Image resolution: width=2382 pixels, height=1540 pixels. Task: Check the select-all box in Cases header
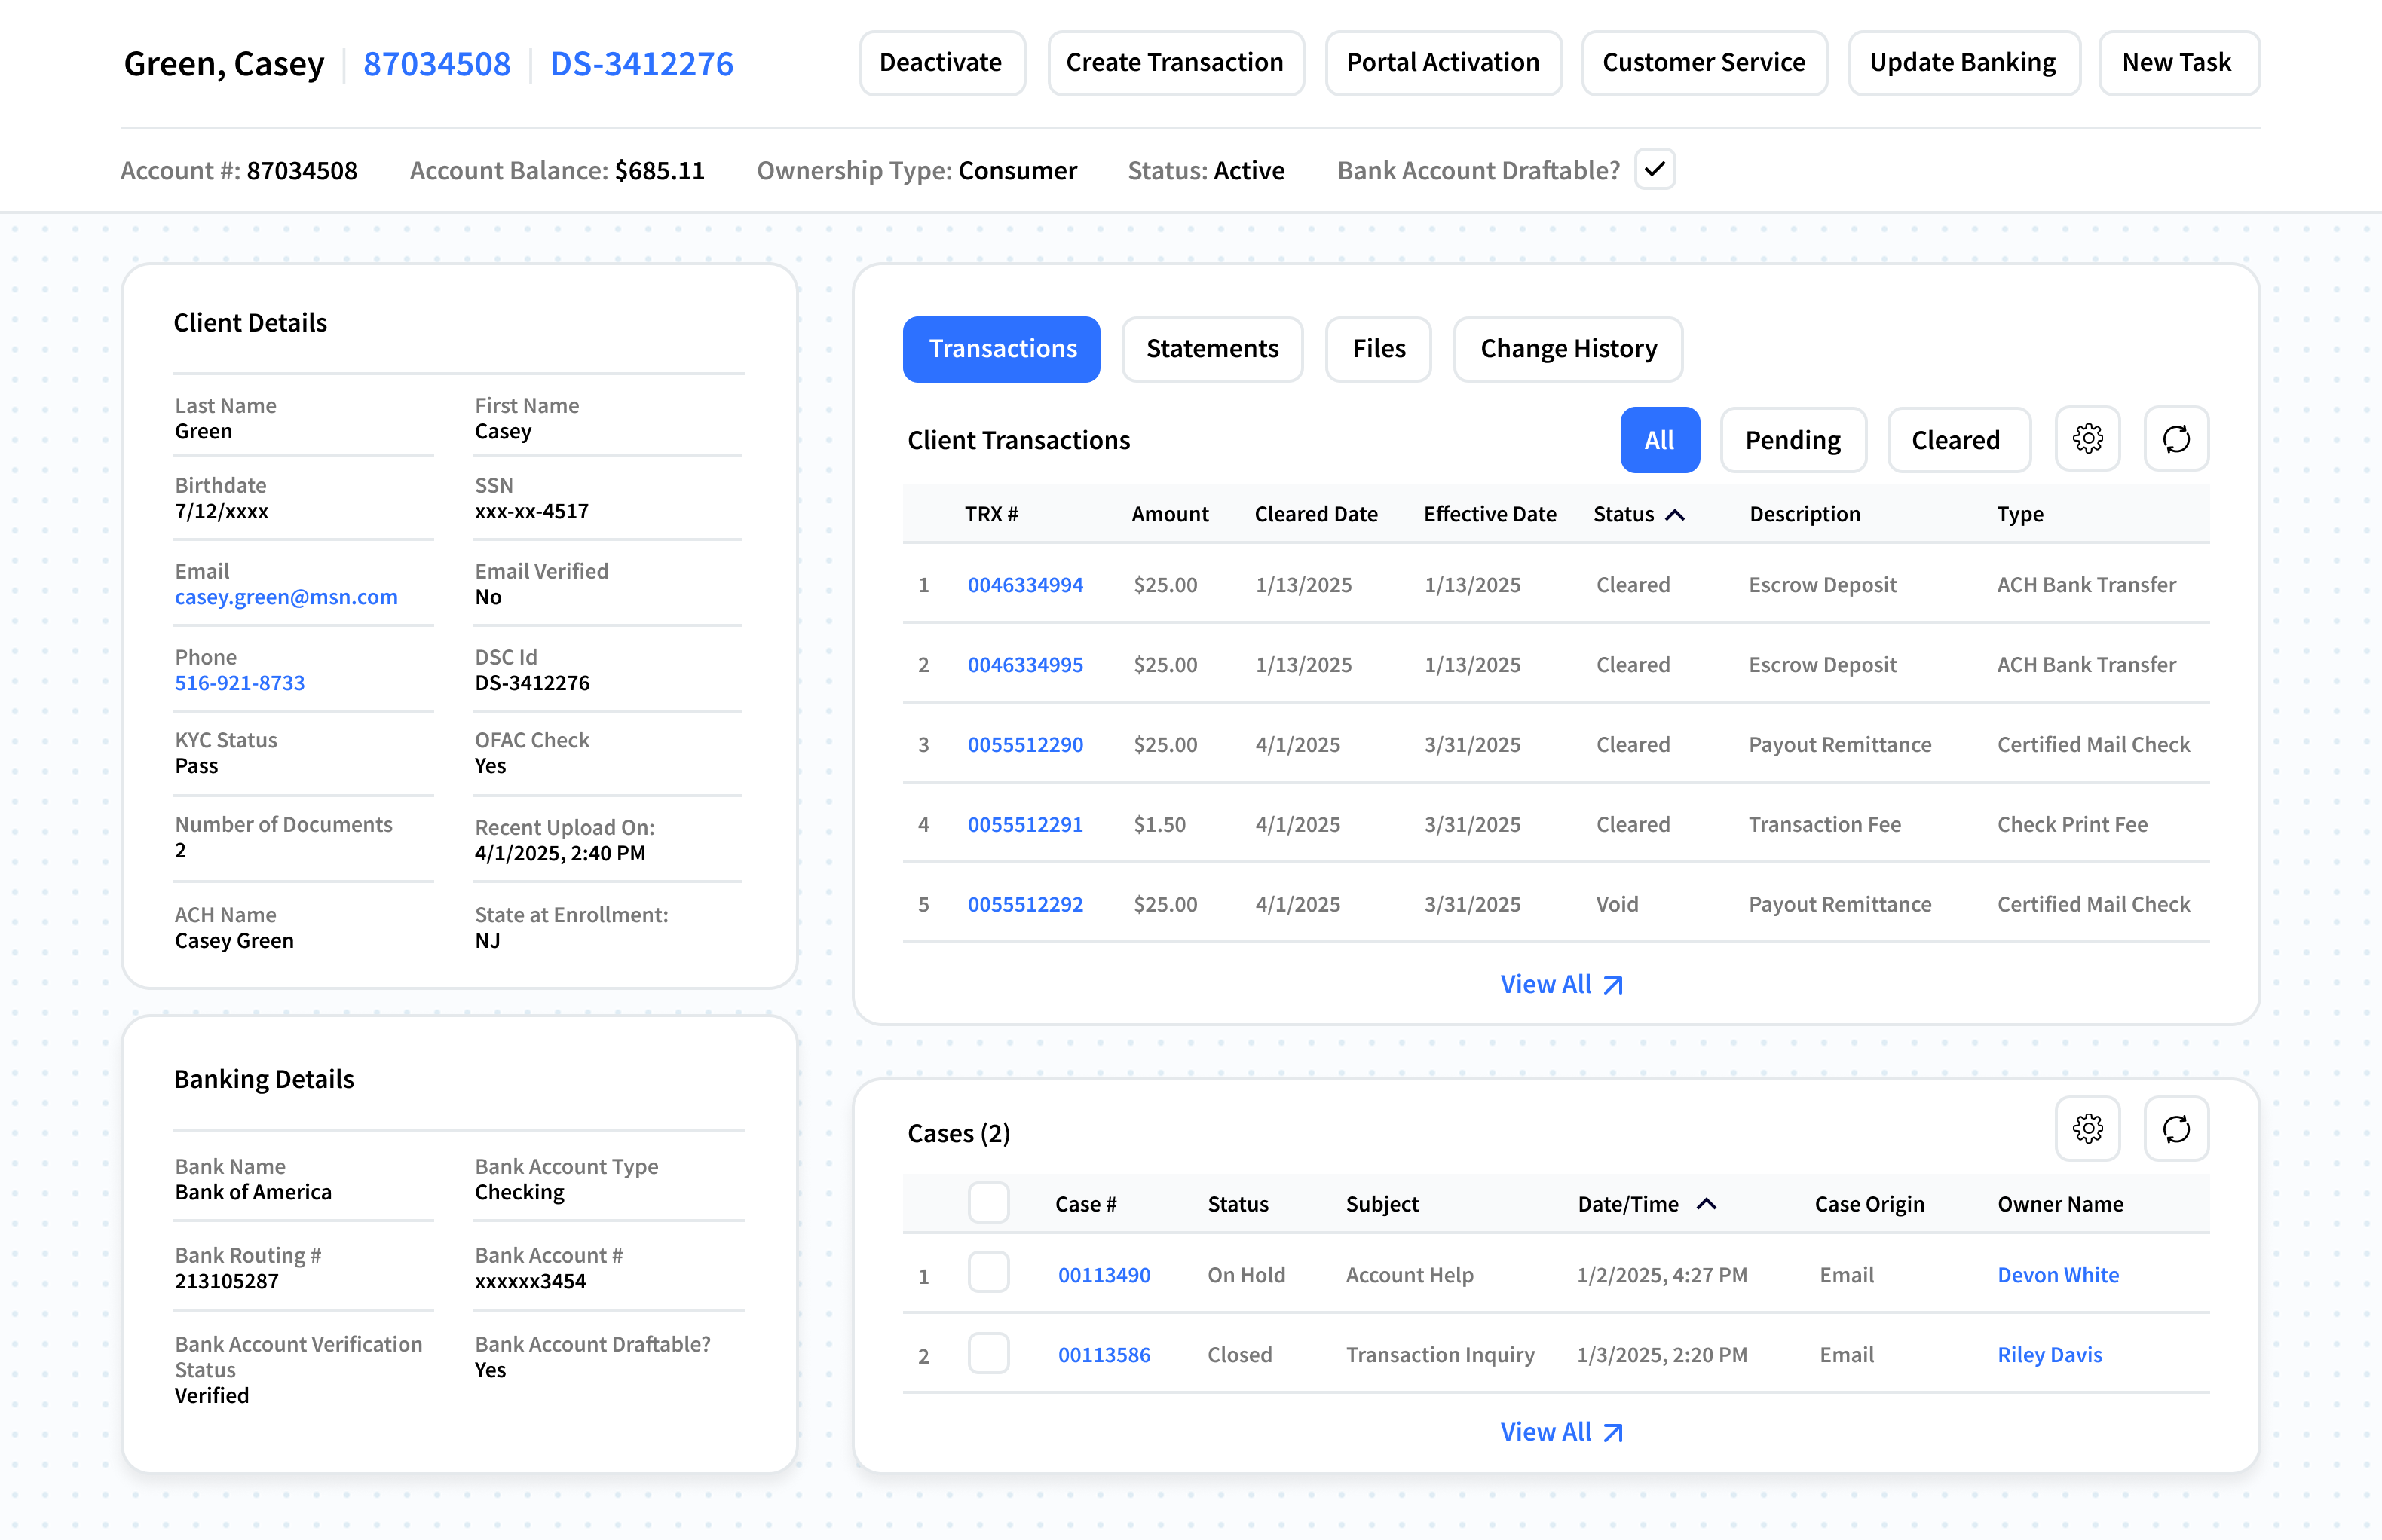988,1203
